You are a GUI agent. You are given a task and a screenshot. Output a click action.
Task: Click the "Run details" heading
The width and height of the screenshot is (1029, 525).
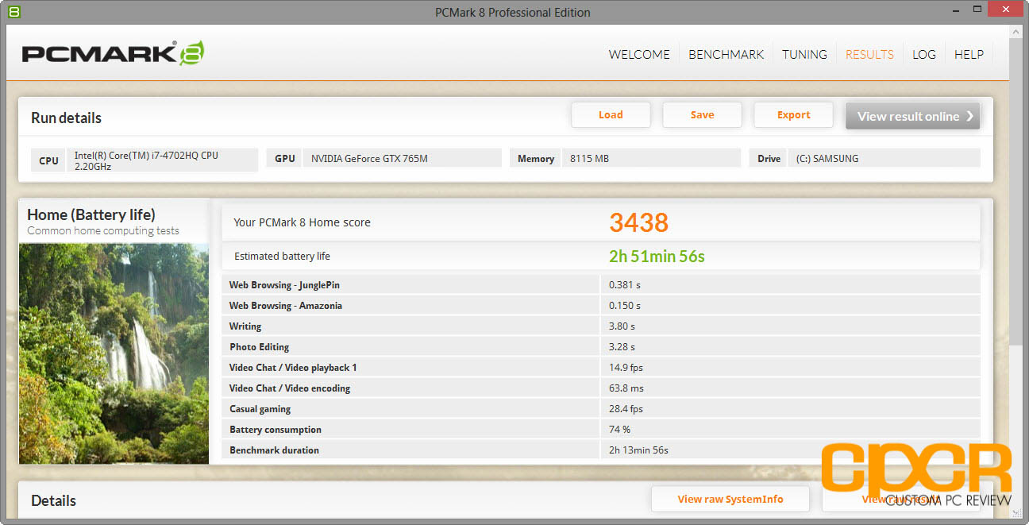[x=67, y=118]
